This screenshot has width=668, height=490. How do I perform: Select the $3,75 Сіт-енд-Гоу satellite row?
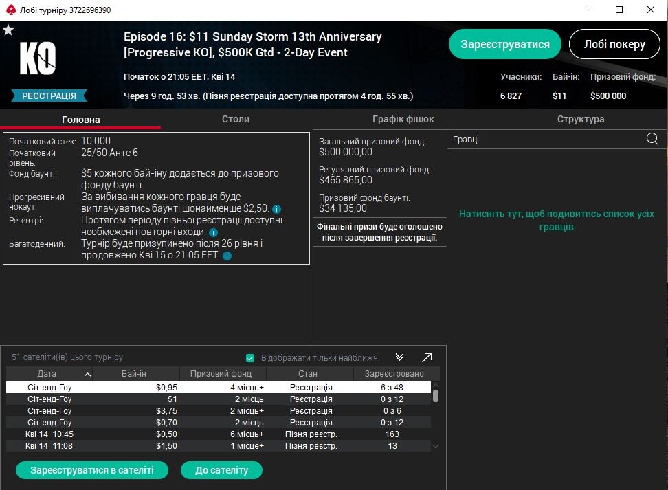(219, 411)
